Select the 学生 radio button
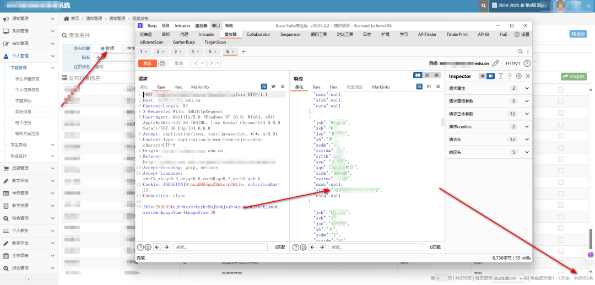The width and height of the screenshot is (595, 285). pos(124,49)
